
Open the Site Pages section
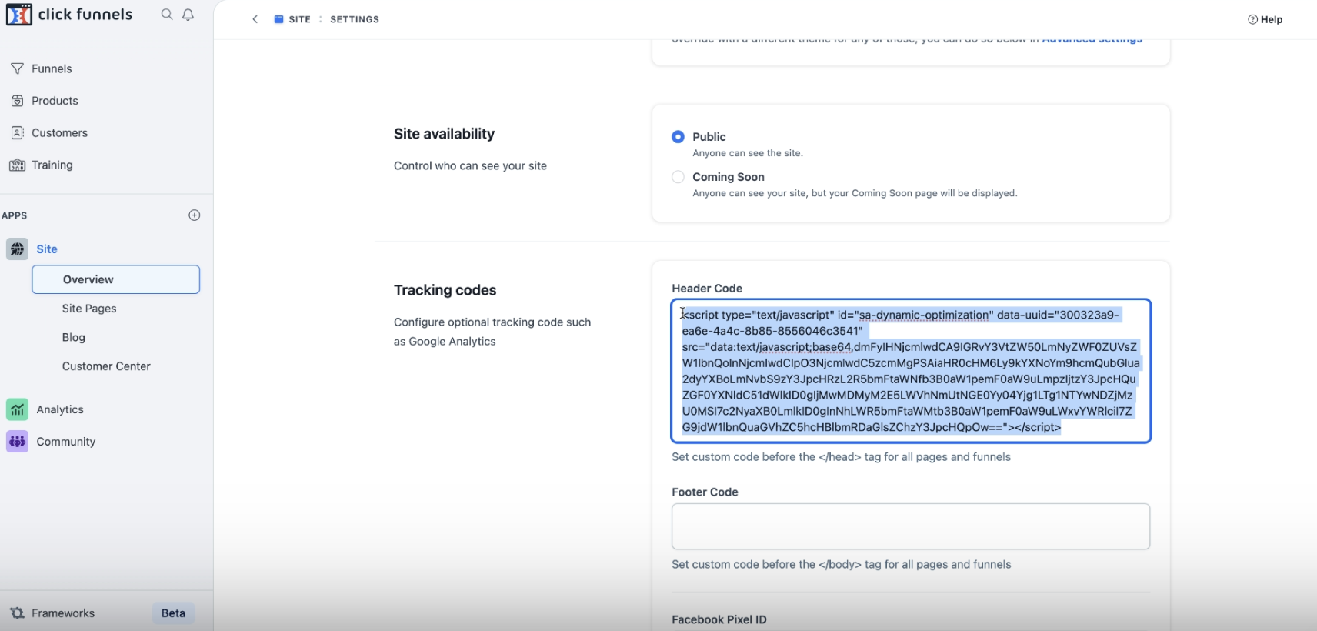(88, 308)
